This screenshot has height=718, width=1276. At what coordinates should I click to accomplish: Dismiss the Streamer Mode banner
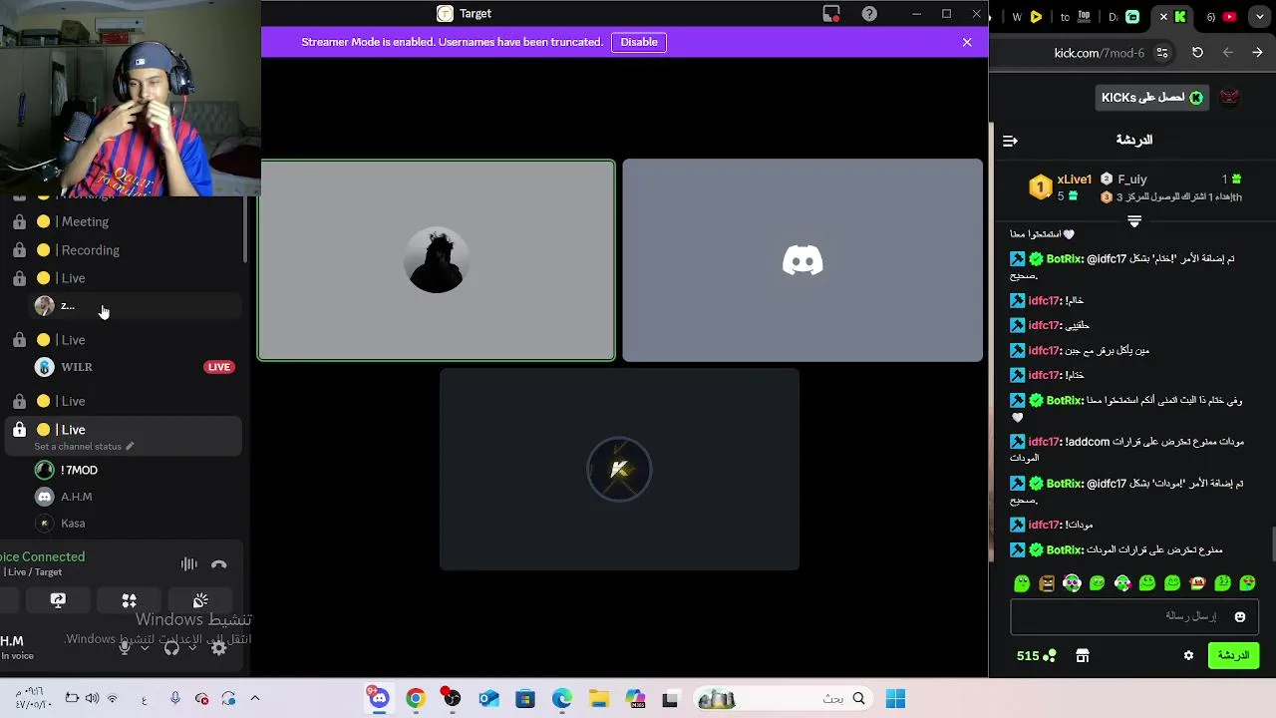[x=967, y=42]
